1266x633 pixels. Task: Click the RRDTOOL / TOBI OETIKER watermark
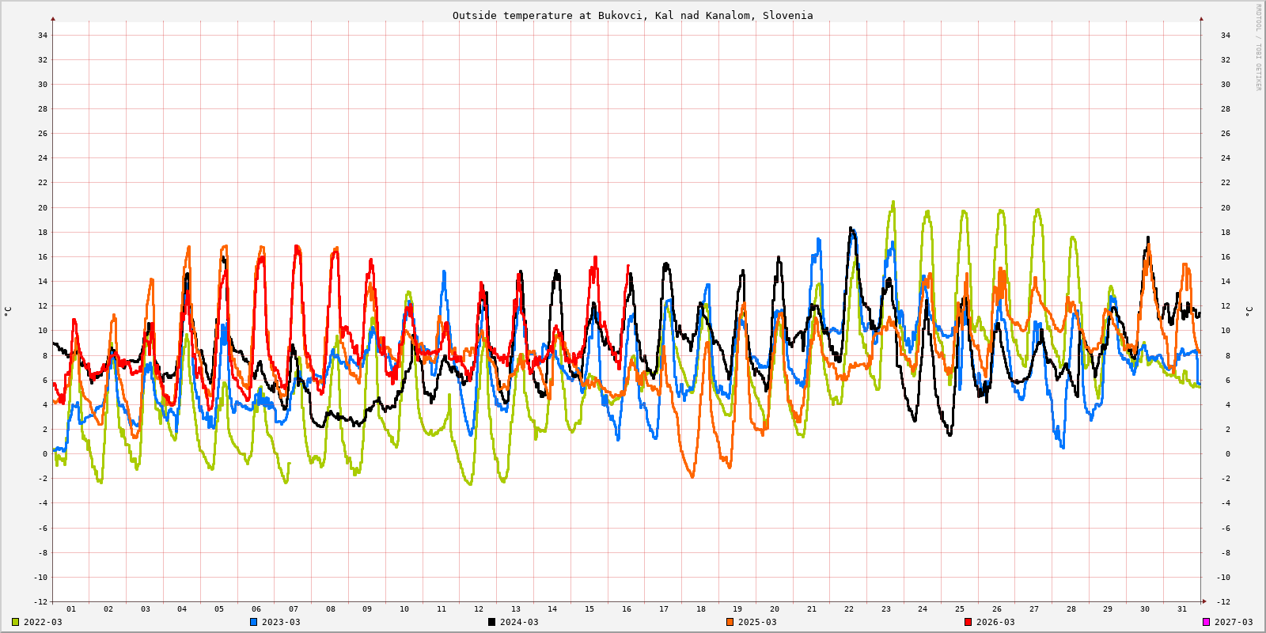(x=1258, y=47)
